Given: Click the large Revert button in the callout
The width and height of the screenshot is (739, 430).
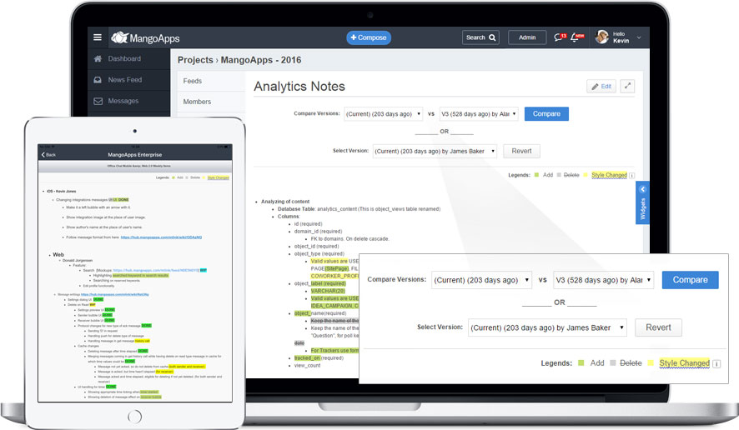Looking at the screenshot, I should [658, 327].
